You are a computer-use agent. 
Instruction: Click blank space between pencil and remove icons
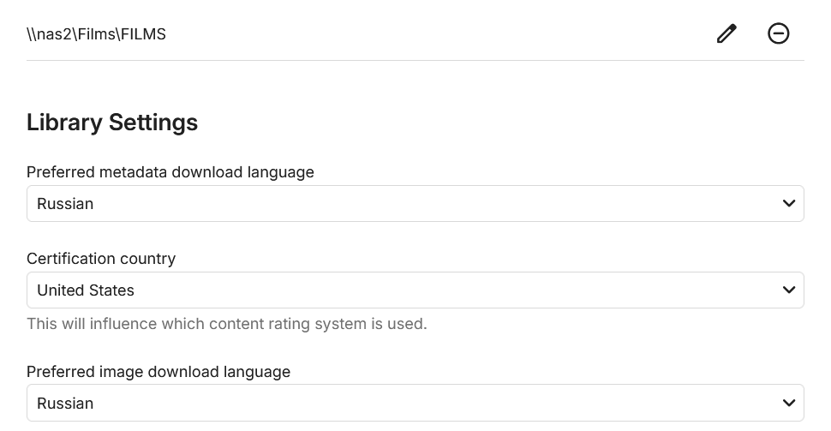click(752, 33)
